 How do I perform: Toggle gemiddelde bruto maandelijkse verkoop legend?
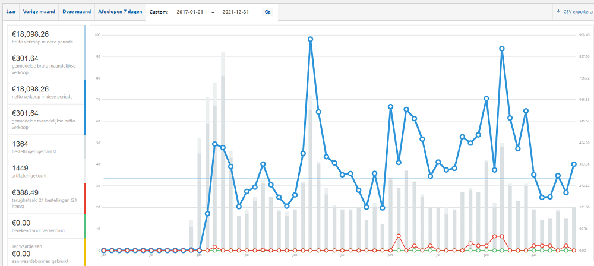coord(46,64)
